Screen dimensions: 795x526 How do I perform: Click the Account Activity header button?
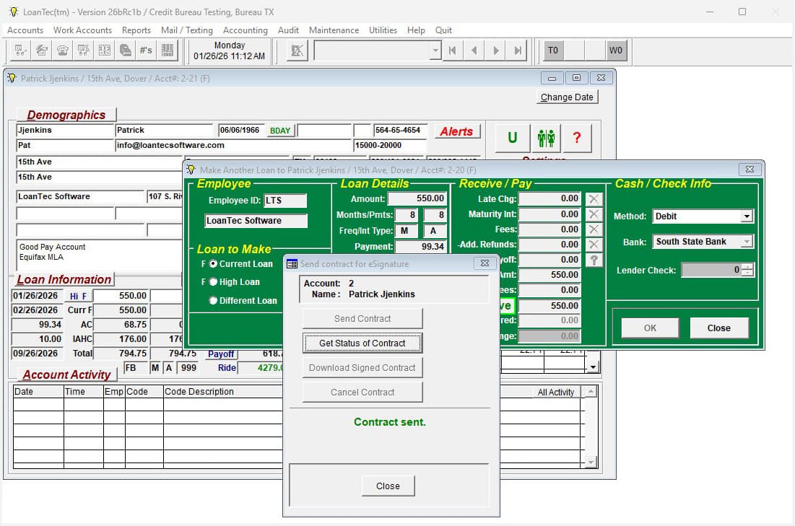coord(66,374)
